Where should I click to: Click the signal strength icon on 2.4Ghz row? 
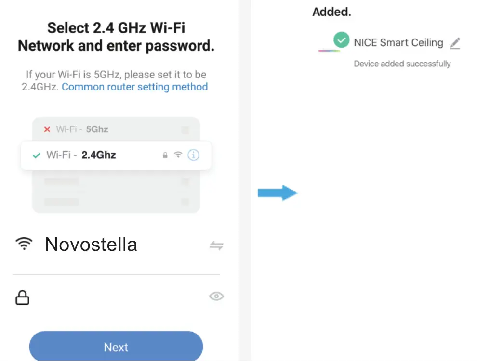[178, 155]
